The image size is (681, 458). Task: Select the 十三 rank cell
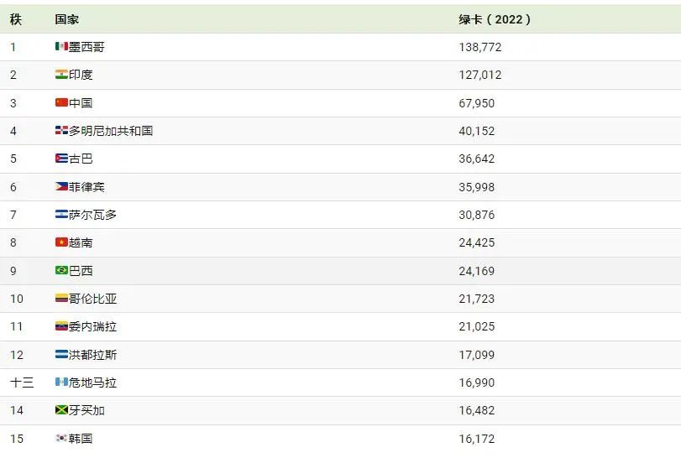click(22, 383)
